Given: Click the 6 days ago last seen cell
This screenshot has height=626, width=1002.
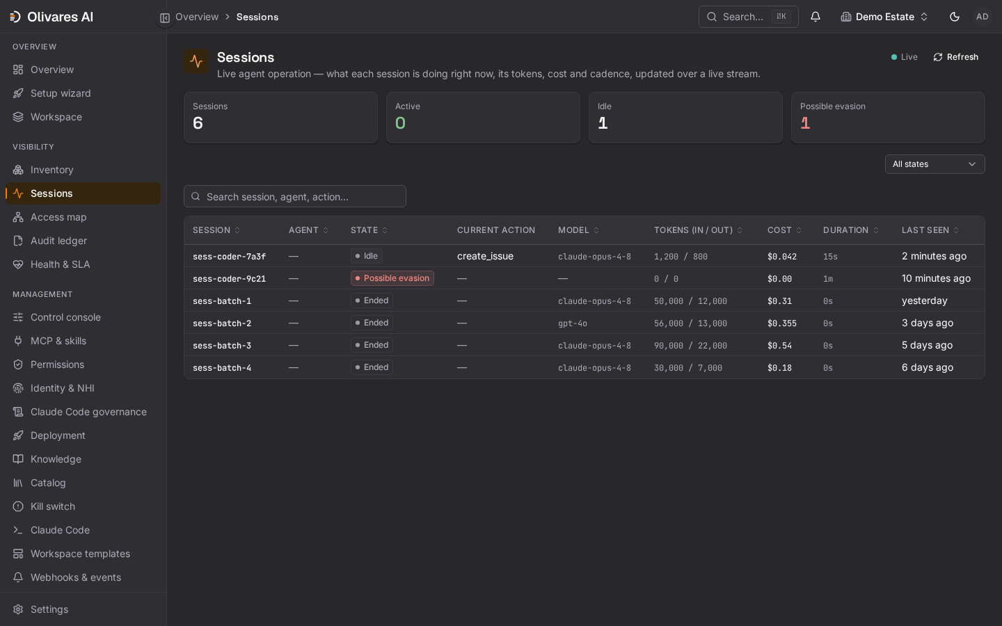Looking at the screenshot, I should pos(928,367).
